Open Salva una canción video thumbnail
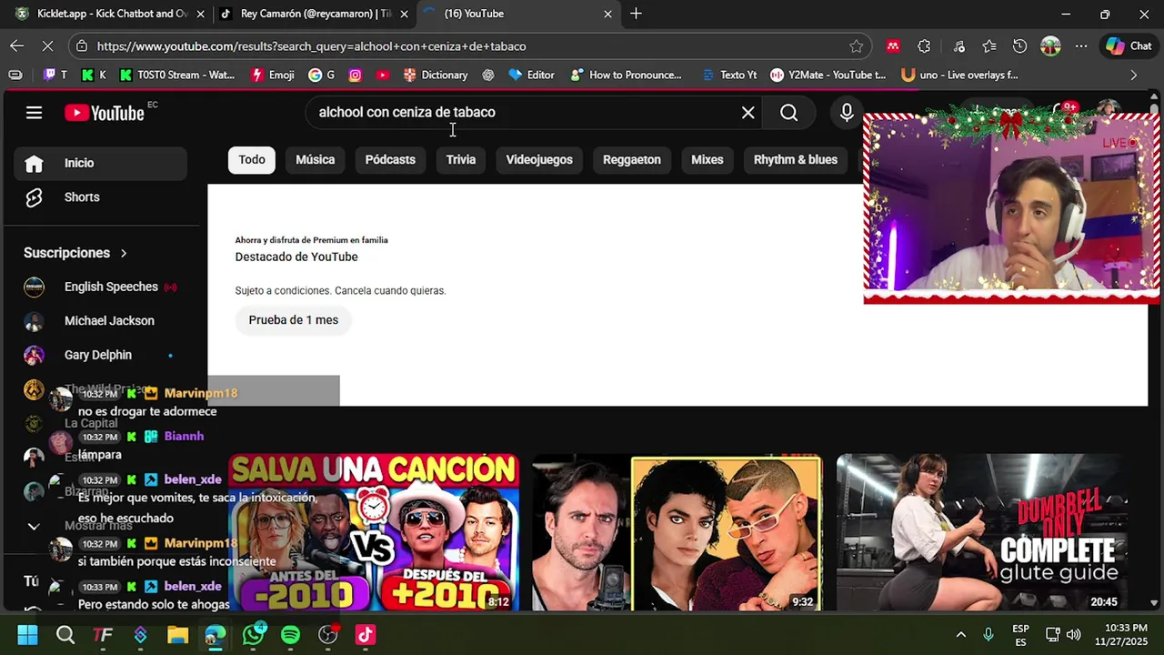 point(373,532)
